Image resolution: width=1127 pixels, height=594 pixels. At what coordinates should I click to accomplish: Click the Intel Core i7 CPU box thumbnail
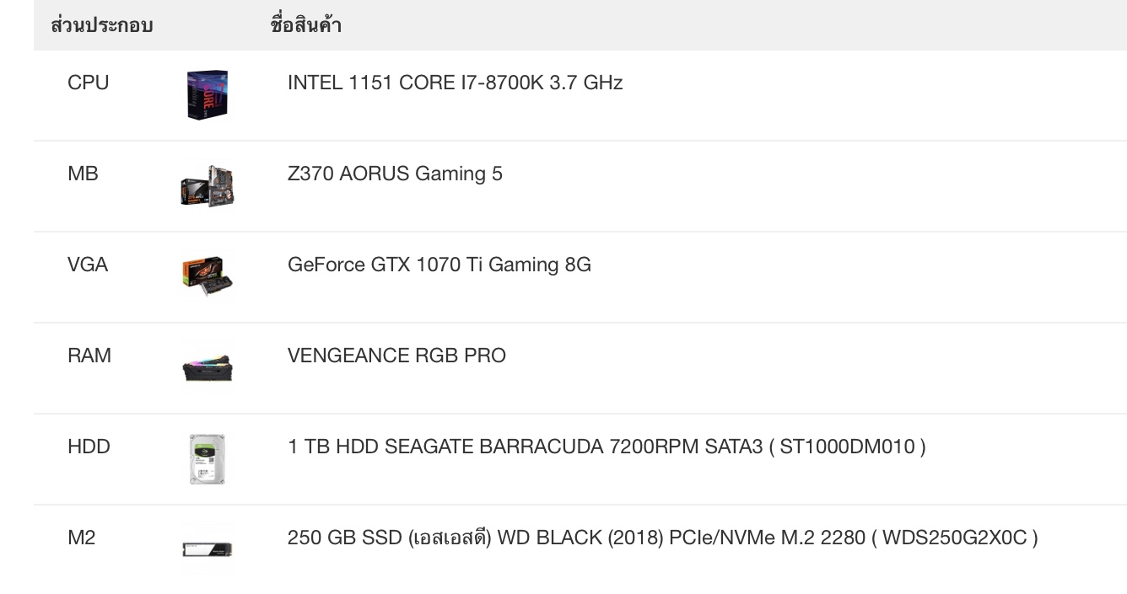pos(208,95)
